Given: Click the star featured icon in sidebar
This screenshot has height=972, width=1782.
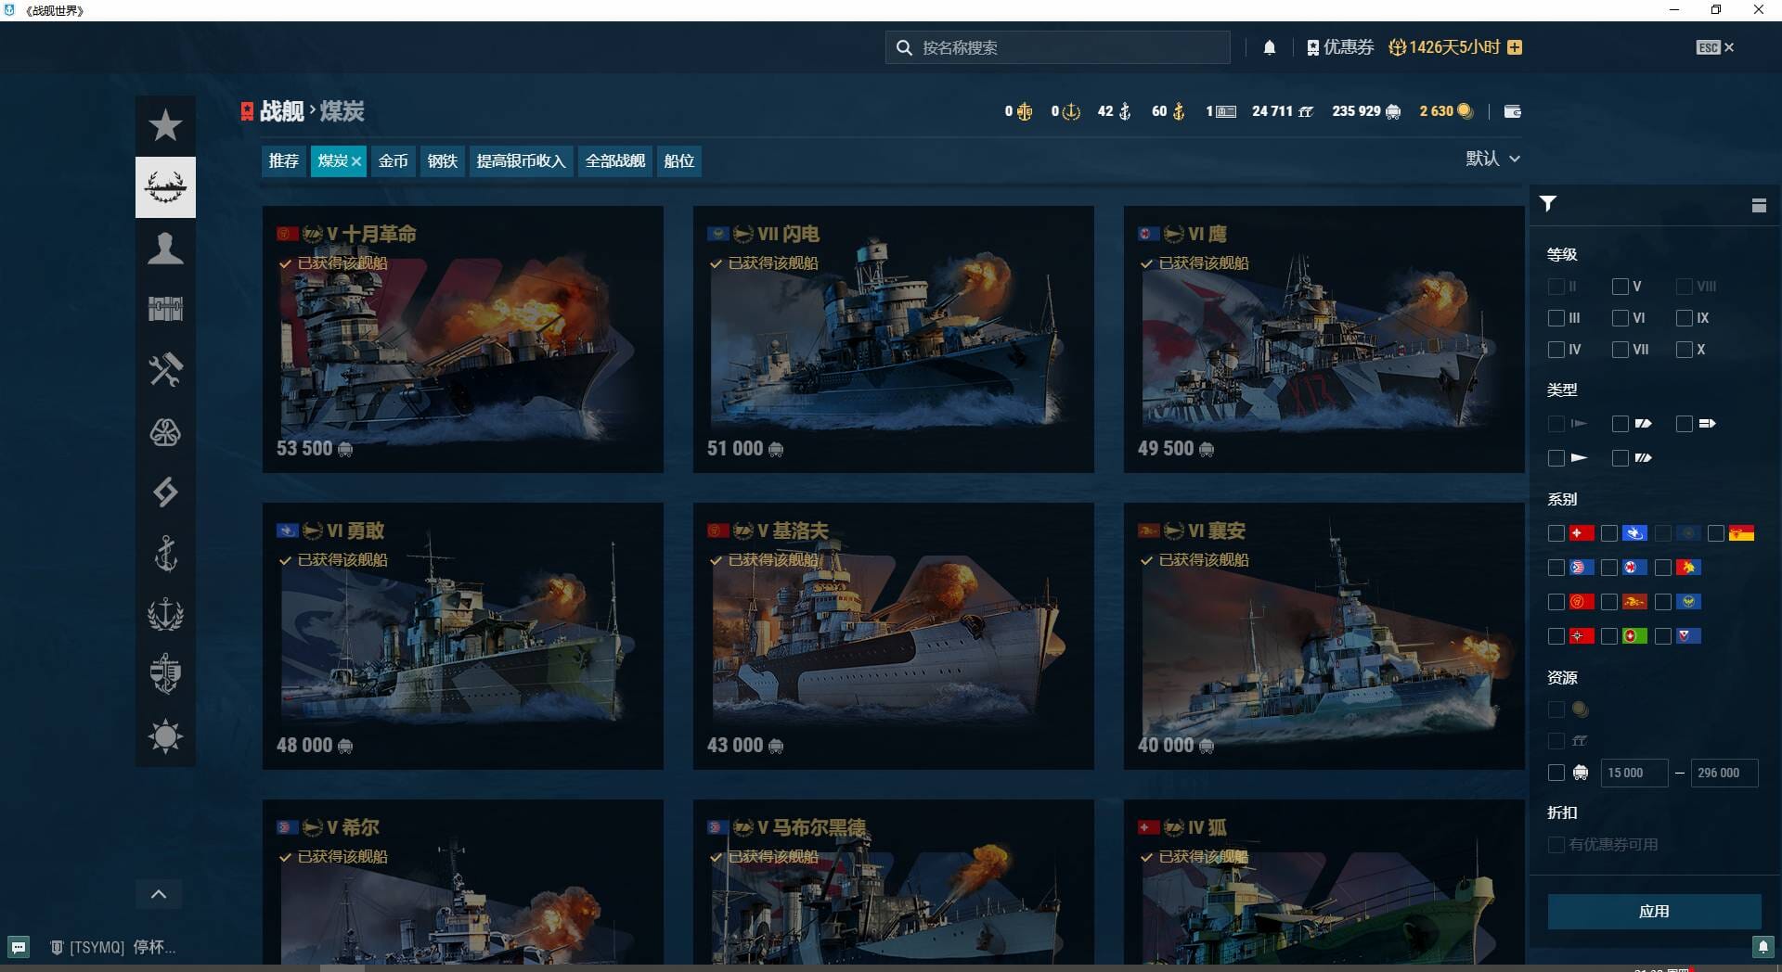Looking at the screenshot, I should coord(165,125).
